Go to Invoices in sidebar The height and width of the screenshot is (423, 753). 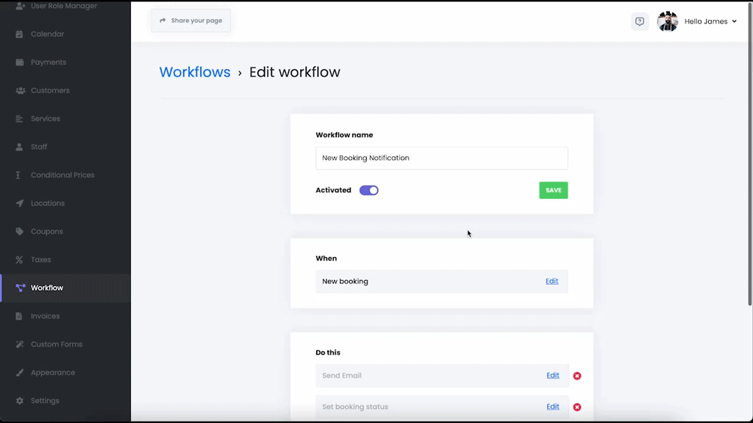click(45, 317)
